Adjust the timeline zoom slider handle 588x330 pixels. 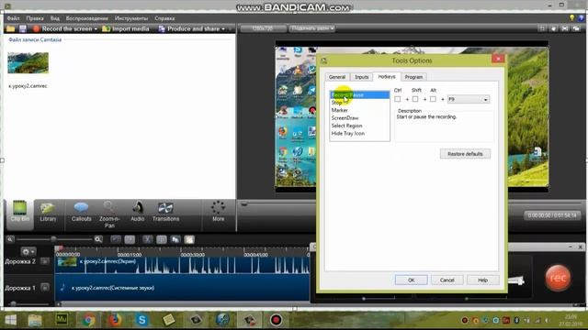coord(53,239)
